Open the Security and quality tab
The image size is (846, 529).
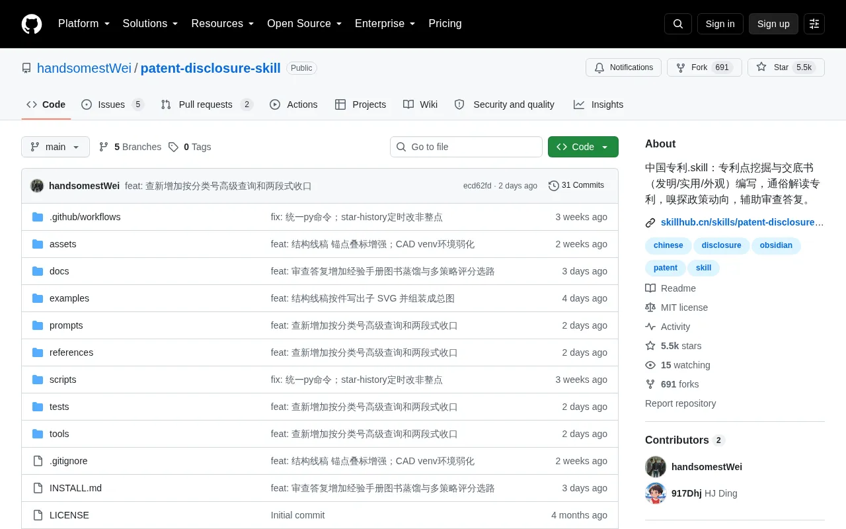(x=504, y=104)
